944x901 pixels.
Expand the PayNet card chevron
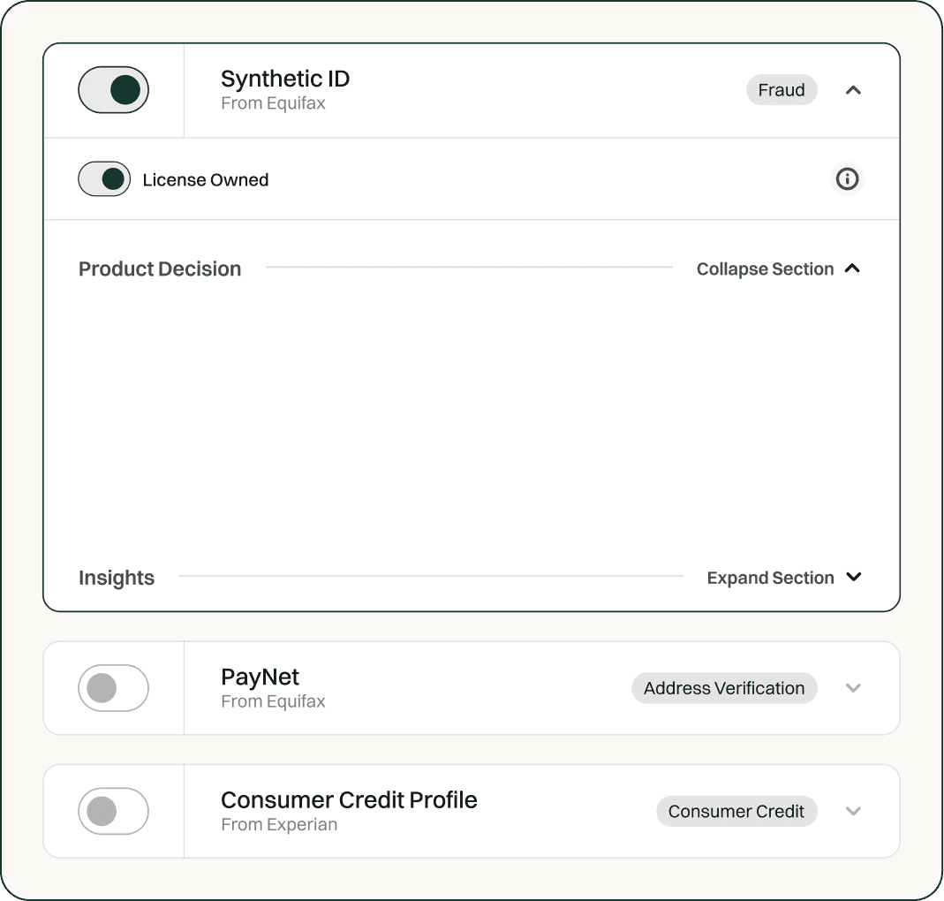click(x=853, y=688)
